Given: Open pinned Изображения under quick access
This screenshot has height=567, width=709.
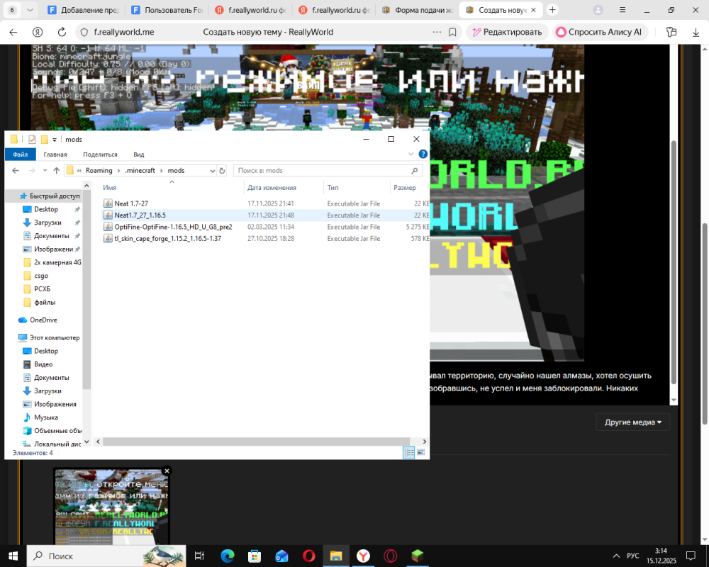Looking at the screenshot, I should pos(53,249).
